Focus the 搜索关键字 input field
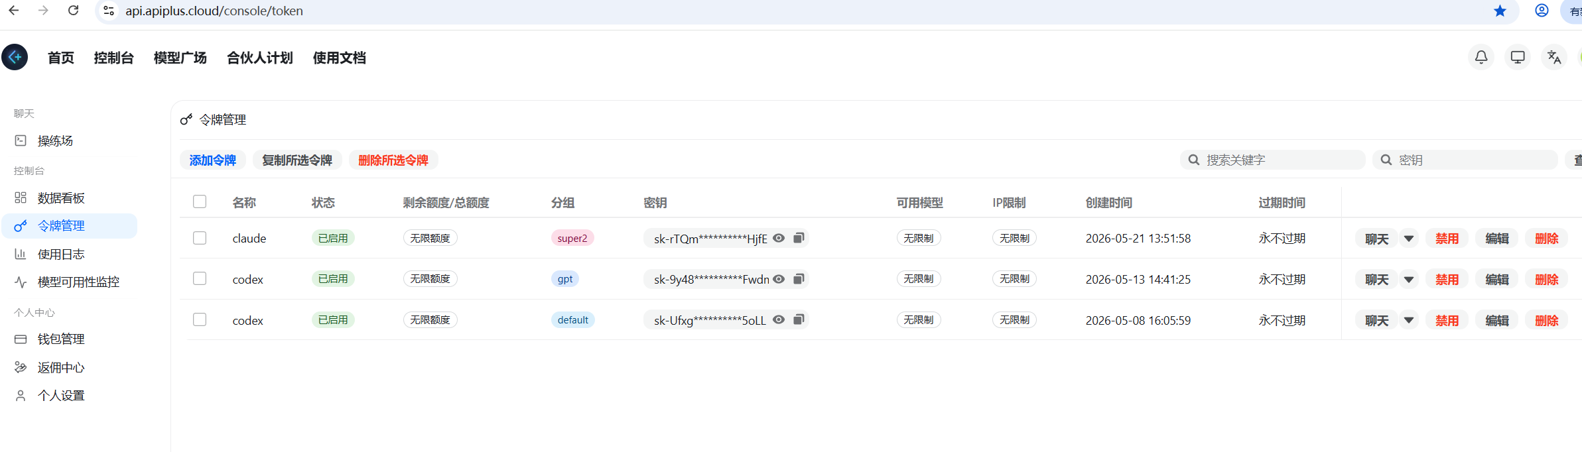Viewport: 1582px width, 452px height. [x=1272, y=160]
